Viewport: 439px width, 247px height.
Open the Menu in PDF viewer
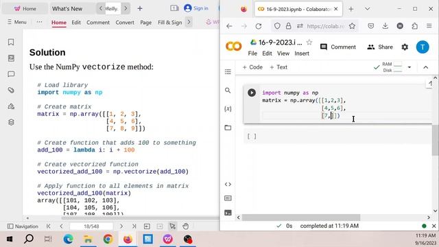[x=17, y=22]
